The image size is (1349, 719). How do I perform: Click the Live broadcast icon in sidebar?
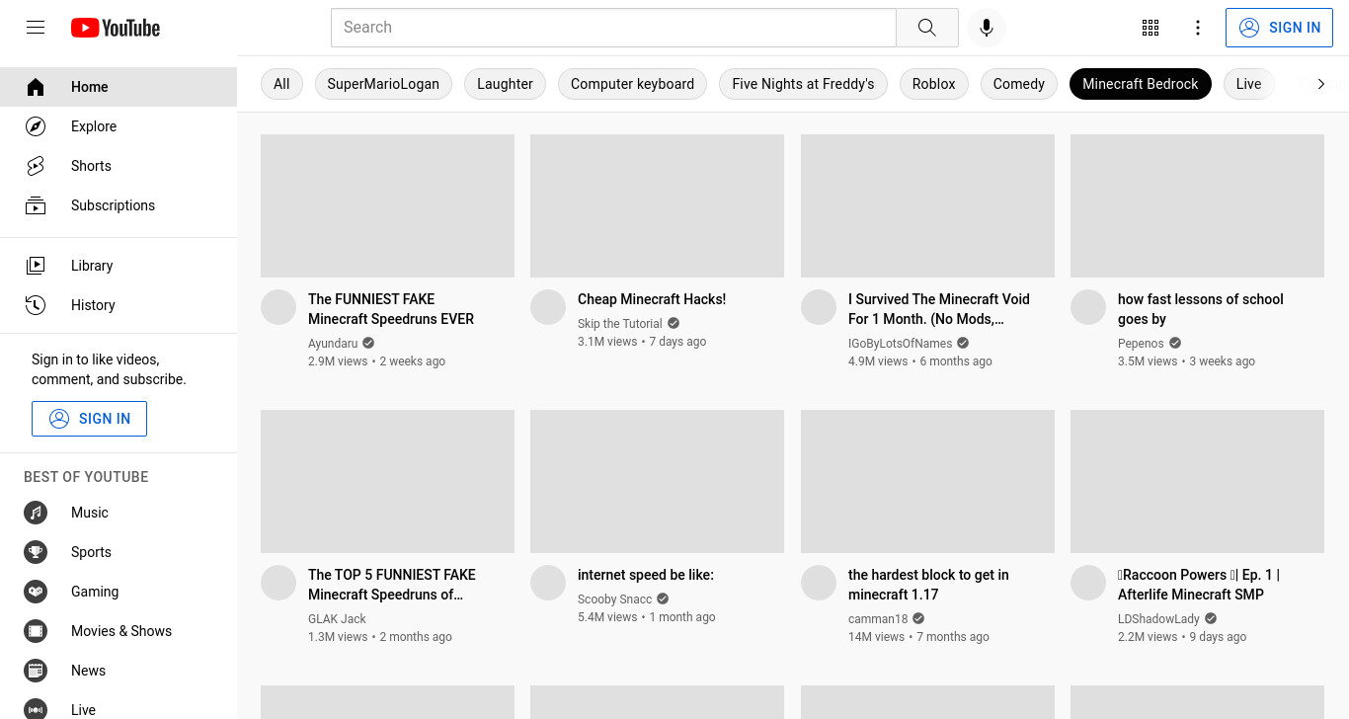(x=36, y=709)
